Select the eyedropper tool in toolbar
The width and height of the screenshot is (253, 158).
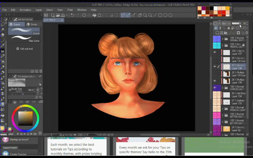(x=3, y=45)
